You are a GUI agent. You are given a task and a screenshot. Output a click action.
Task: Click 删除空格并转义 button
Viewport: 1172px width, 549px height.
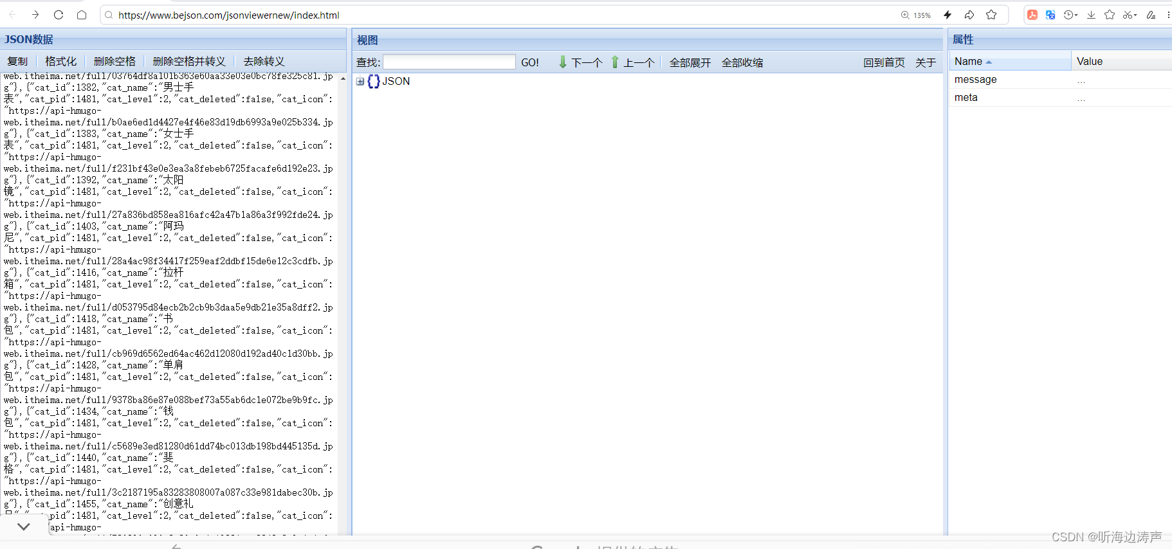coord(189,61)
